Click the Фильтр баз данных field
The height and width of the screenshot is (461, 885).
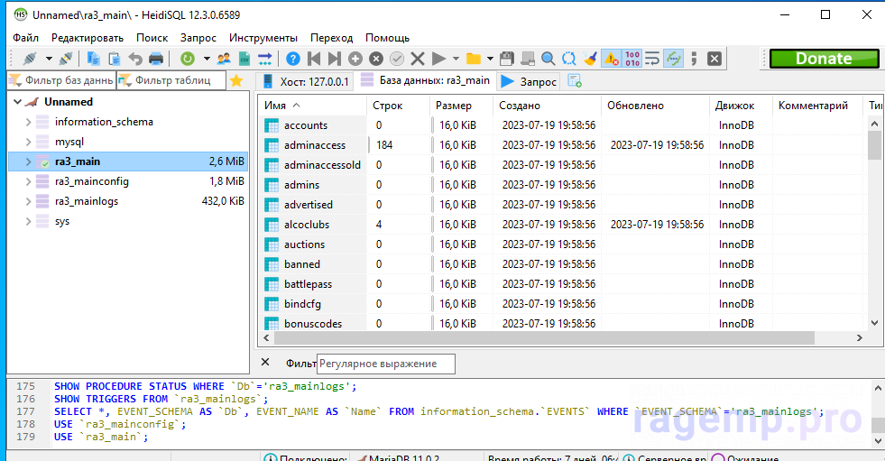click(x=61, y=80)
